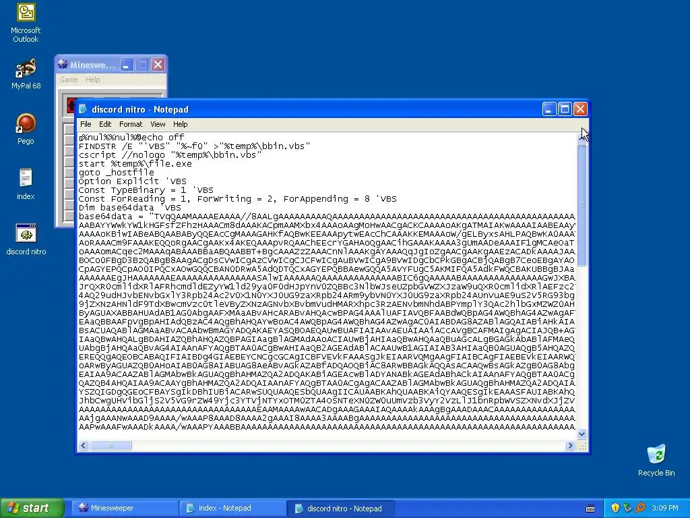Click the line starting "cscript //nologo"
The height and width of the screenshot is (518, 690).
[x=170, y=154]
